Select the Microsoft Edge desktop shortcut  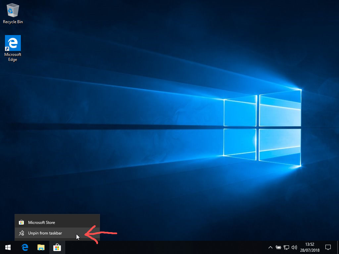tap(13, 48)
